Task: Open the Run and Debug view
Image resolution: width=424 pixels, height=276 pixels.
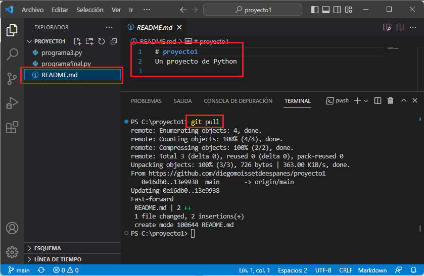Action: [12, 103]
